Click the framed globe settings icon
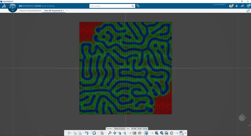 click(x=167, y=133)
